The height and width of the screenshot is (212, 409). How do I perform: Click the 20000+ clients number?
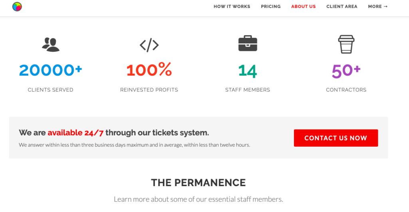click(51, 70)
